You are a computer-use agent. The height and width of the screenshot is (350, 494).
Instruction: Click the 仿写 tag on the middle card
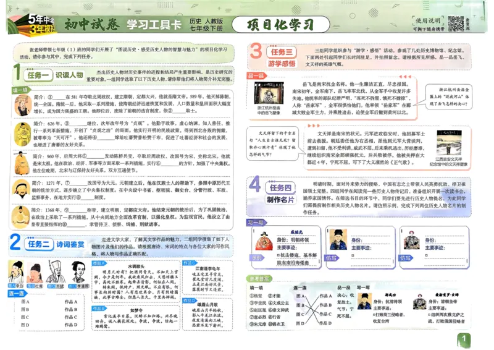(332, 258)
